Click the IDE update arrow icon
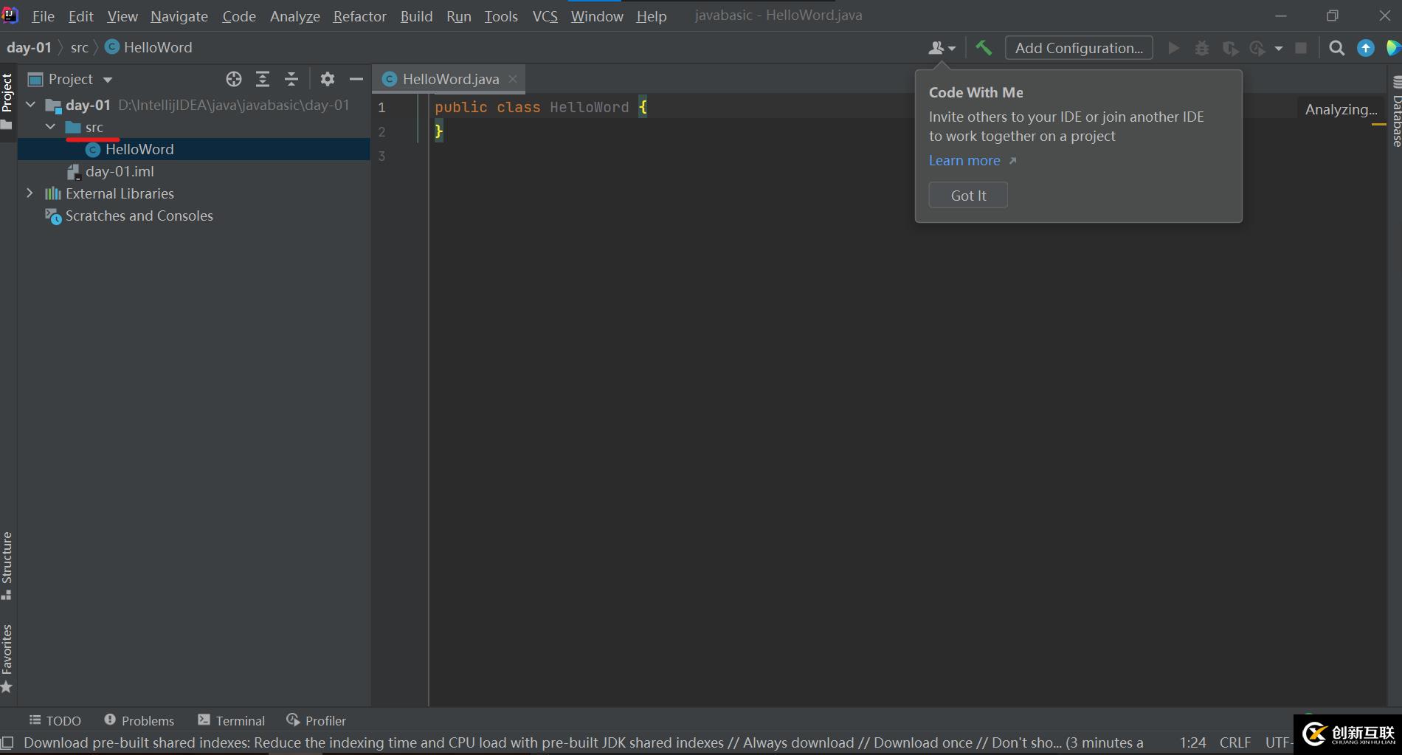 (1366, 48)
